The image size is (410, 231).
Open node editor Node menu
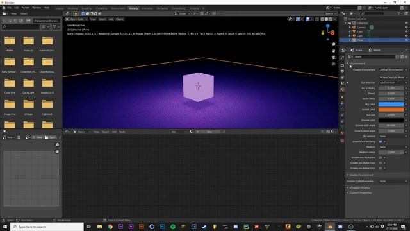point(122,132)
